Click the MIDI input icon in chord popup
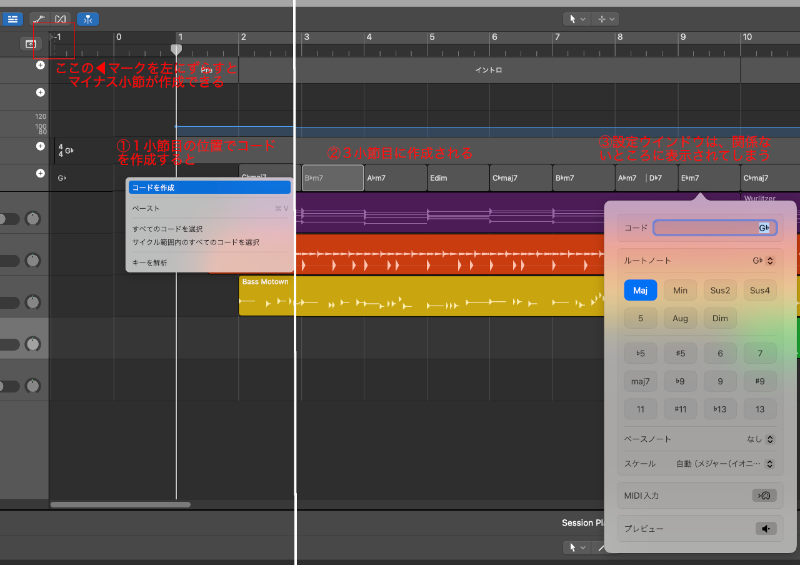The height and width of the screenshot is (565, 800). pos(764,496)
